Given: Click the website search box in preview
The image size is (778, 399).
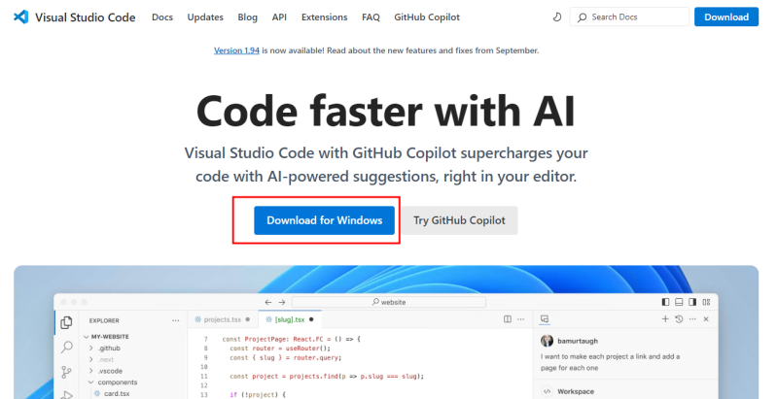Looking at the screenshot, I should (389, 302).
